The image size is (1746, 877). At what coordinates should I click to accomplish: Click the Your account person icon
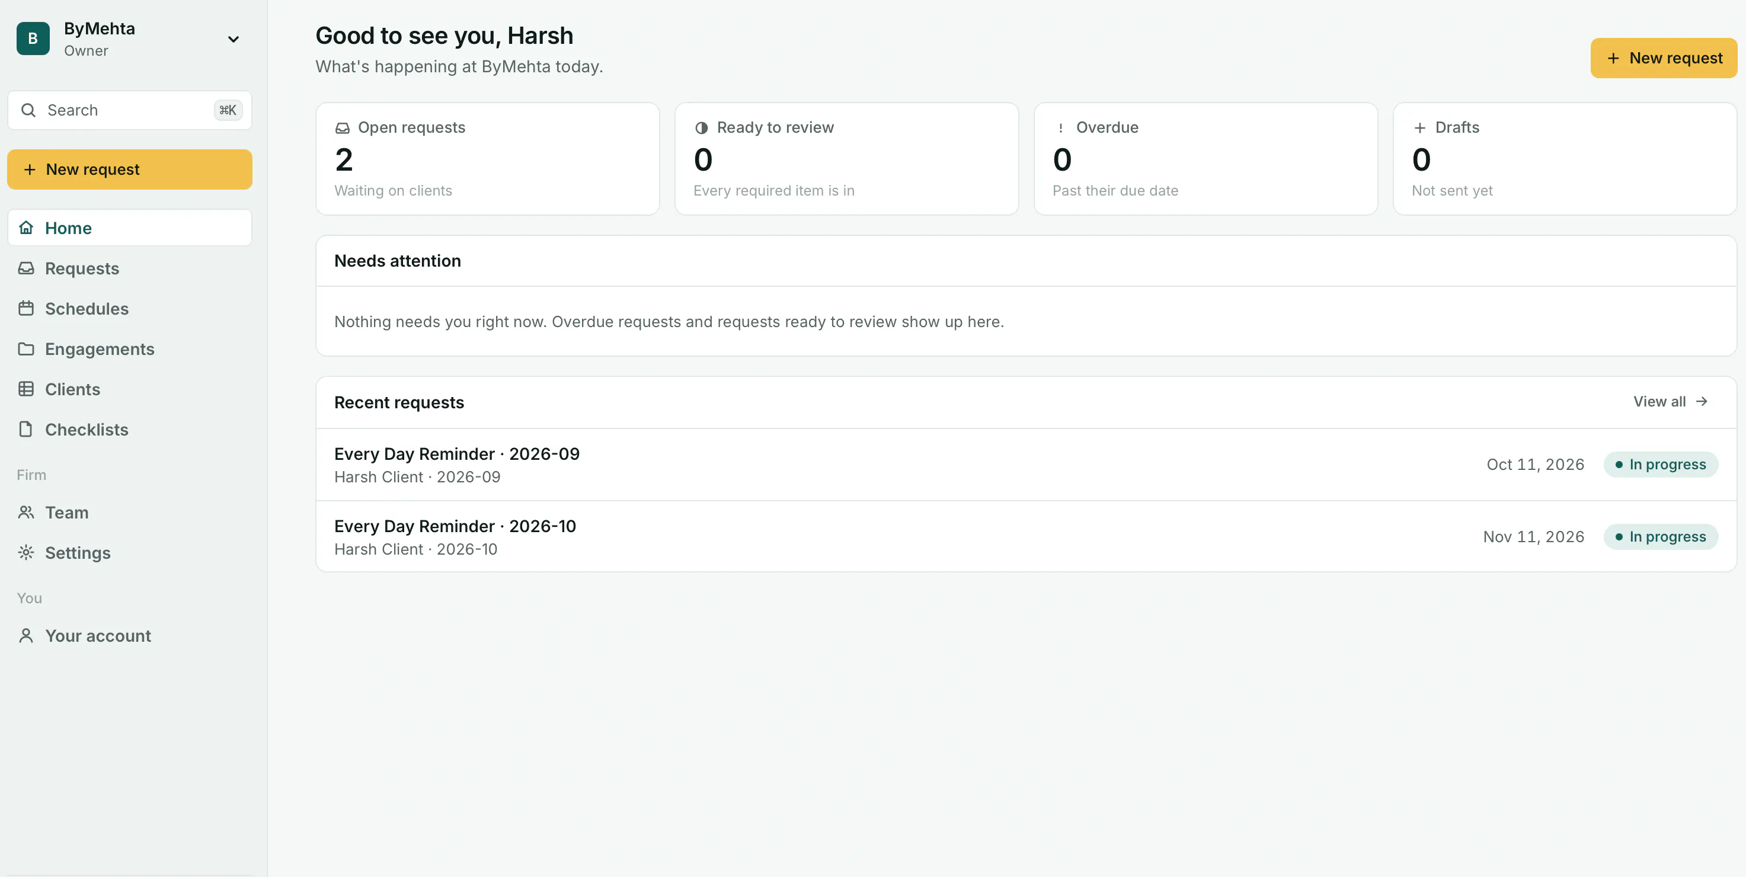(x=25, y=636)
